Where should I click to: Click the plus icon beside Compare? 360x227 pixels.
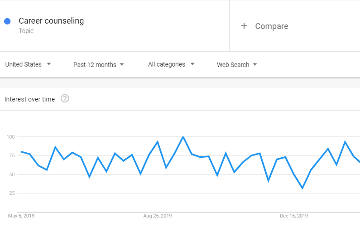(x=244, y=26)
